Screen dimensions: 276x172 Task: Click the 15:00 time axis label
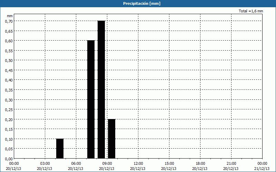click(169, 164)
